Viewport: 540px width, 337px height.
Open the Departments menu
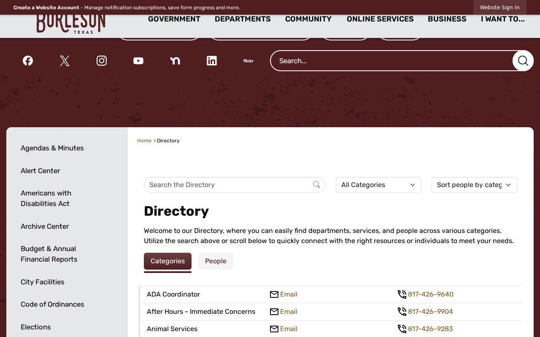pyautogui.click(x=243, y=19)
